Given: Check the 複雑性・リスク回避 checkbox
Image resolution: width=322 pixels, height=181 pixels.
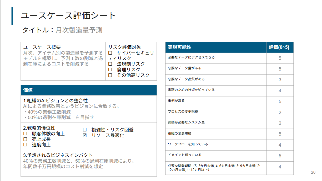Looking at the screenshot, I should [85, 130].
